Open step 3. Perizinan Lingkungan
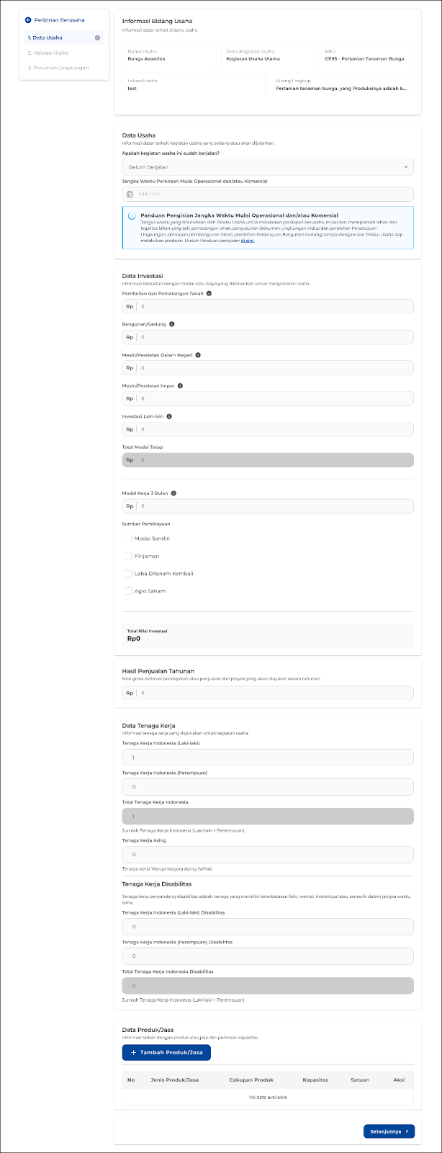 click(x=58, y=68)
